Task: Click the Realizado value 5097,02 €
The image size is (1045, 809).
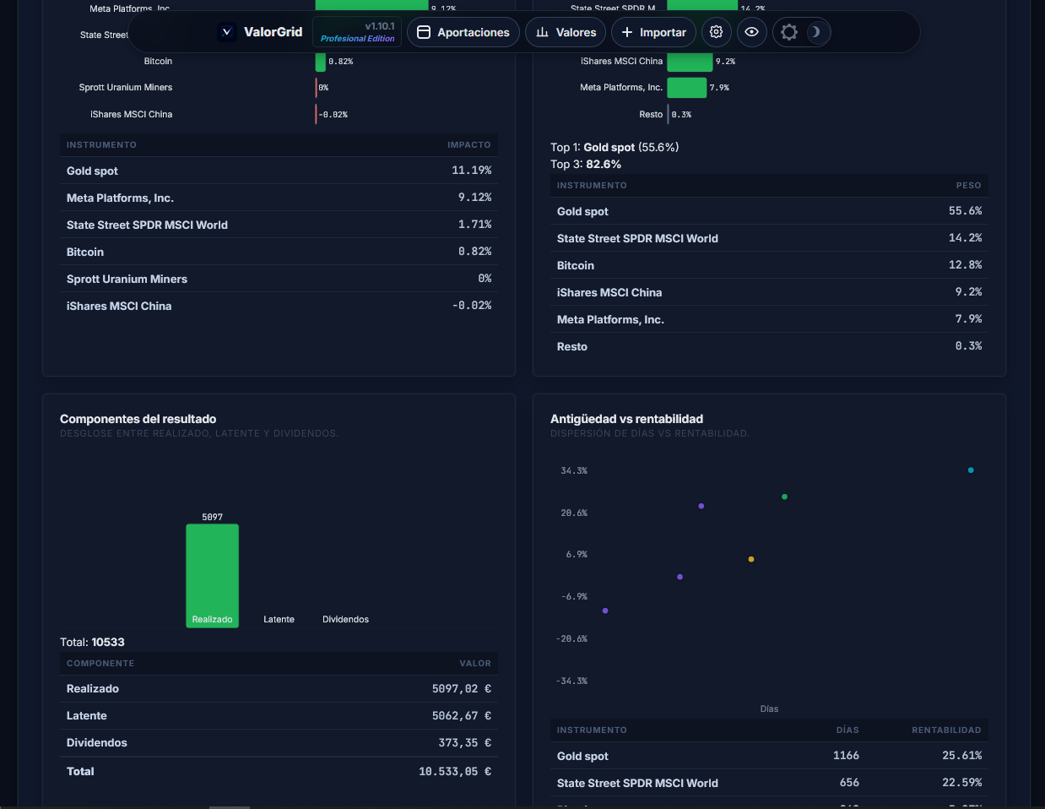Action: point(461,689)
